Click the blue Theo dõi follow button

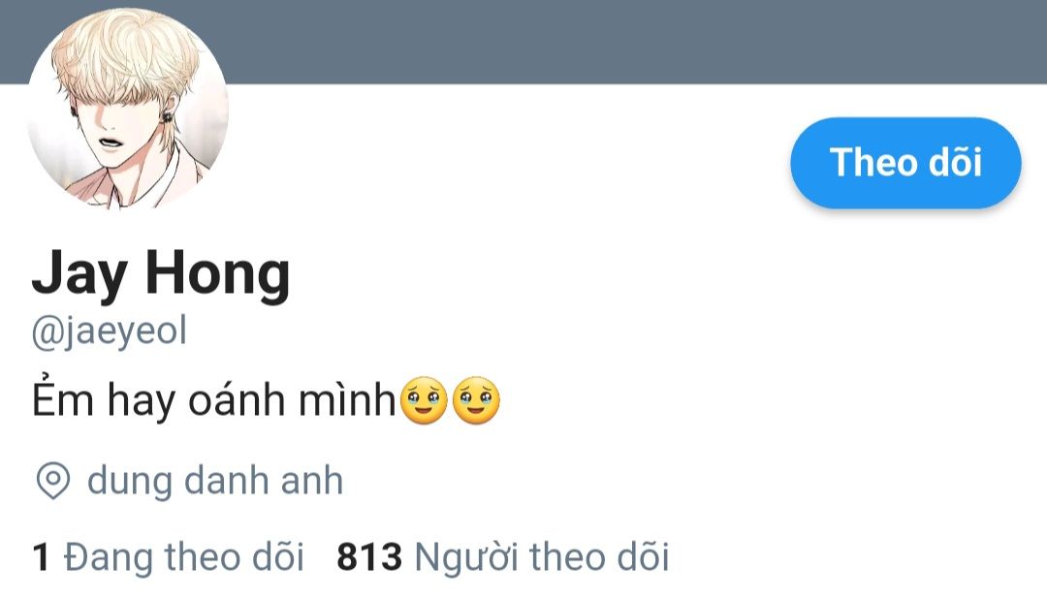click(905, 163)
